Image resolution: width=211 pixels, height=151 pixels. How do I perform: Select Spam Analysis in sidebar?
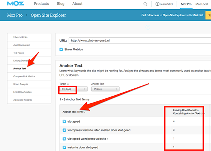click(29, 84)
